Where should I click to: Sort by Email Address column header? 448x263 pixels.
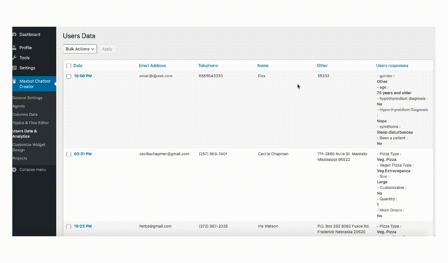click(152, 66)
